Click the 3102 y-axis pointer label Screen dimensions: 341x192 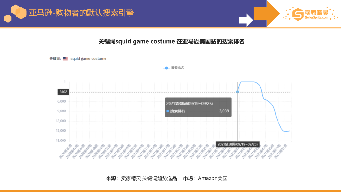pos(63,92)
